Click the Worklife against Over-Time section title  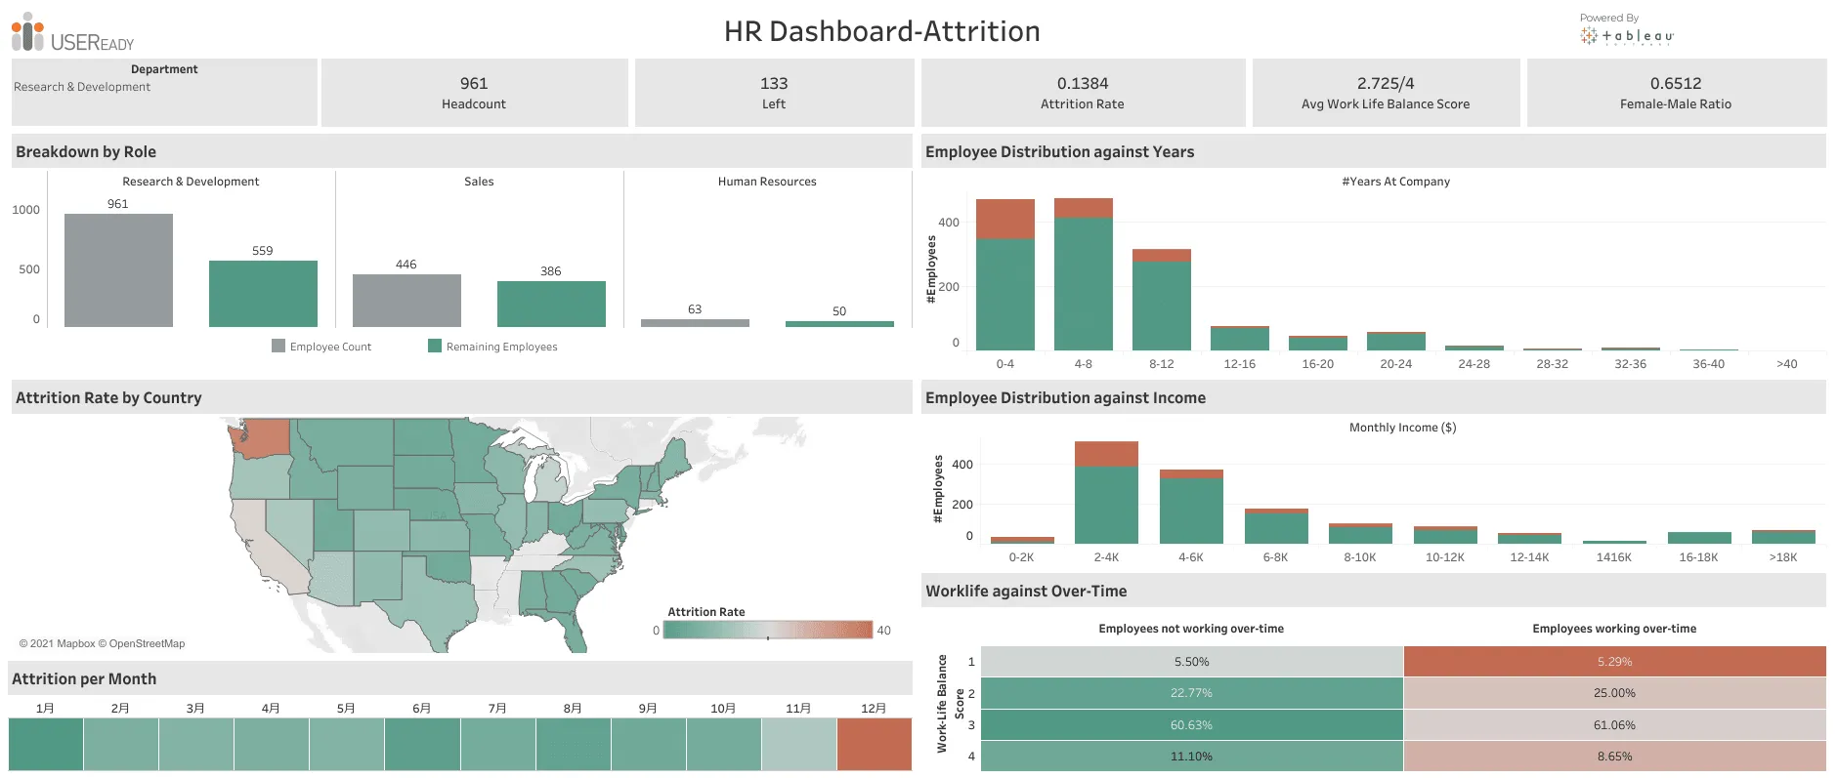coord(1026,592)
